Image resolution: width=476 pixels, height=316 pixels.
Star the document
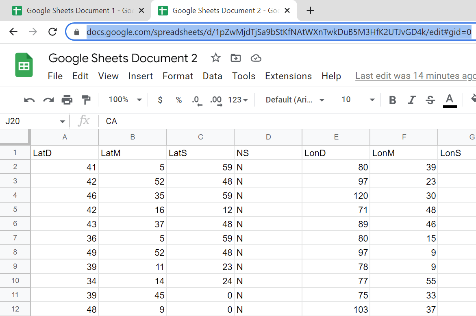click(215, 58)
